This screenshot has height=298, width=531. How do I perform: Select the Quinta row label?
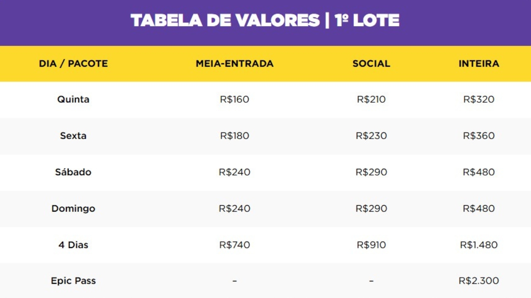coord(73,99)
